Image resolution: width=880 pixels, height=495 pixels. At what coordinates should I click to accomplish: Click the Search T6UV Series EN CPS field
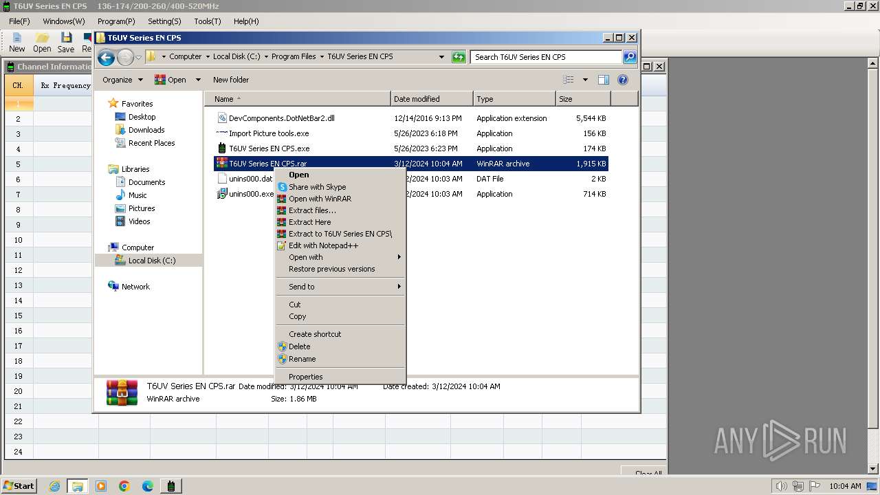[547, 57]
